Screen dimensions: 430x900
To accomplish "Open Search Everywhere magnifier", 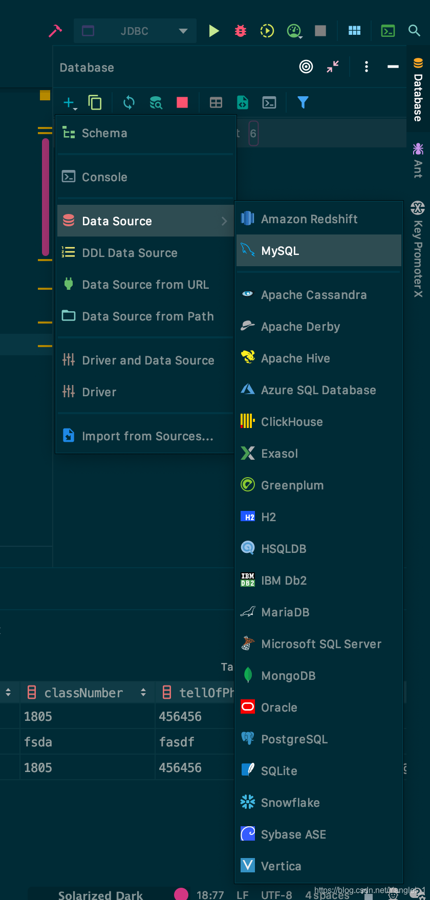I will (x=414, y=31).
